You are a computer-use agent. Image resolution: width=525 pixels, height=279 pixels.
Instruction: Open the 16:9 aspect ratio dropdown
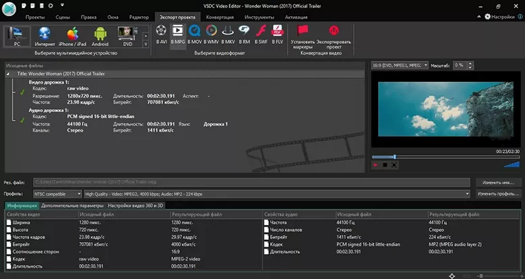400,65
